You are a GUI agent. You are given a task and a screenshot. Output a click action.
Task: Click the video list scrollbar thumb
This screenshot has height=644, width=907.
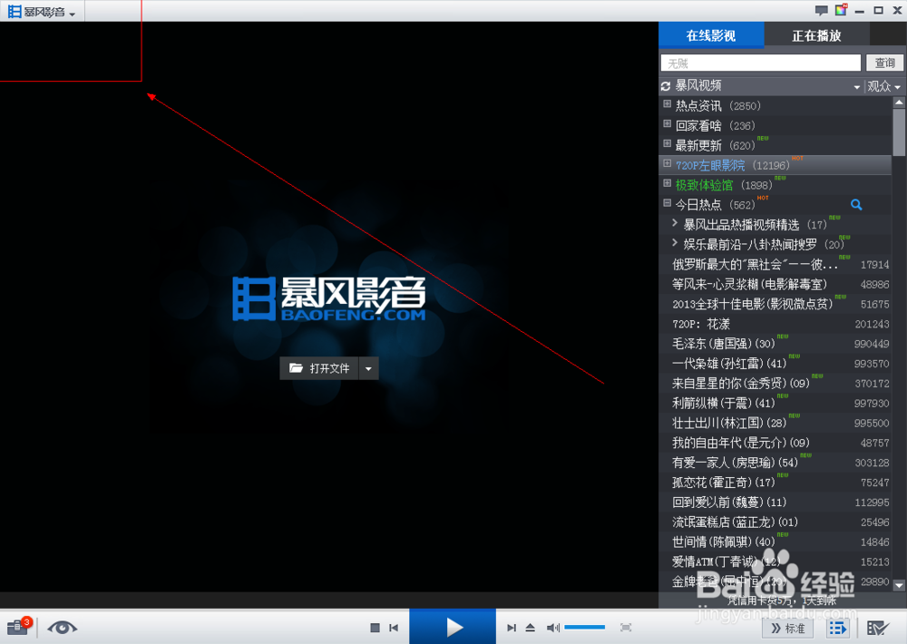click(x=899, y=132)
